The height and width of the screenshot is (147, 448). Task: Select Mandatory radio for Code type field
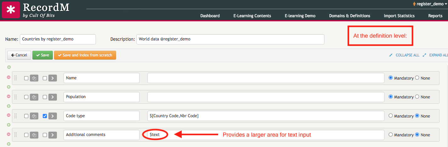click(x=391, y=116)
